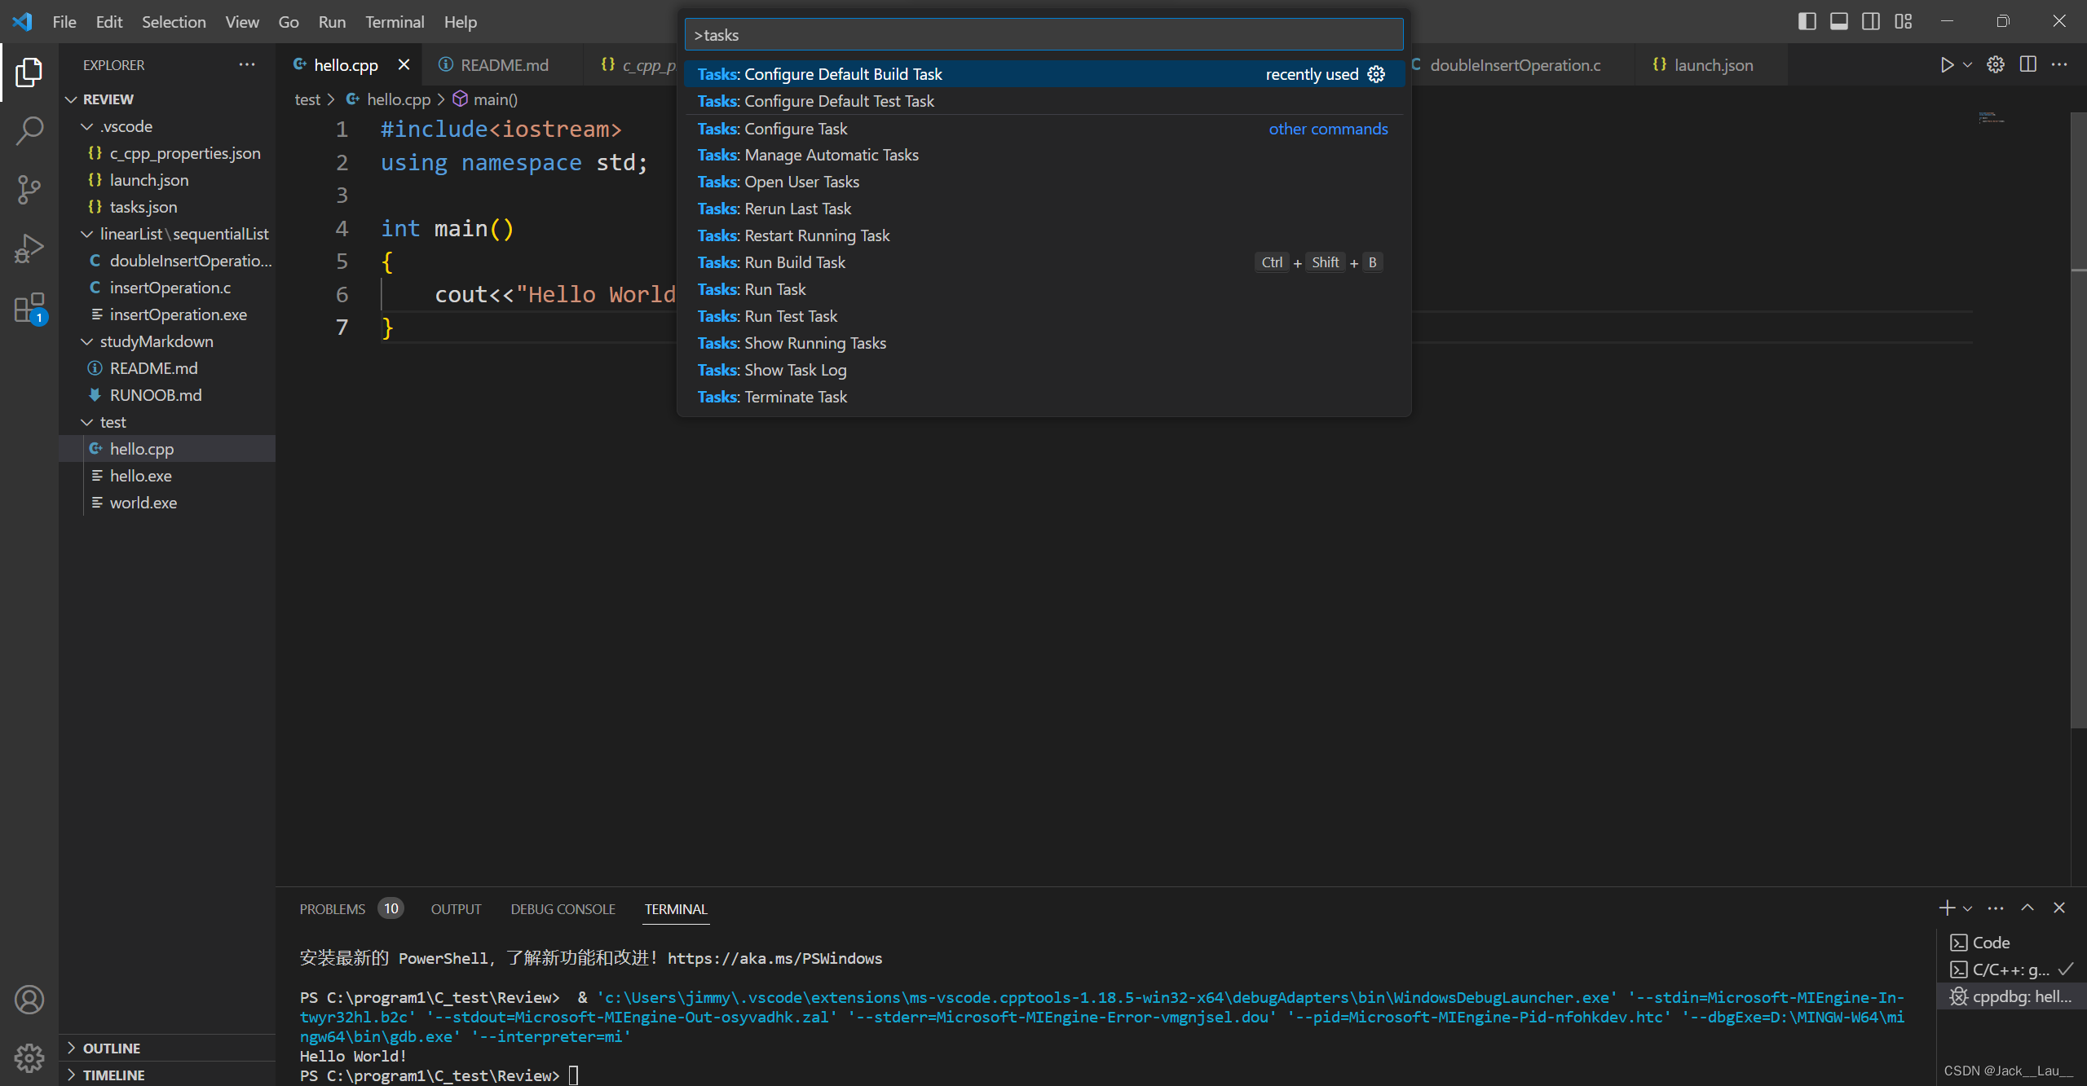Open insertOperation.exe in explorer
This screenshot has width=2087, height=1086.
point(166,314)
